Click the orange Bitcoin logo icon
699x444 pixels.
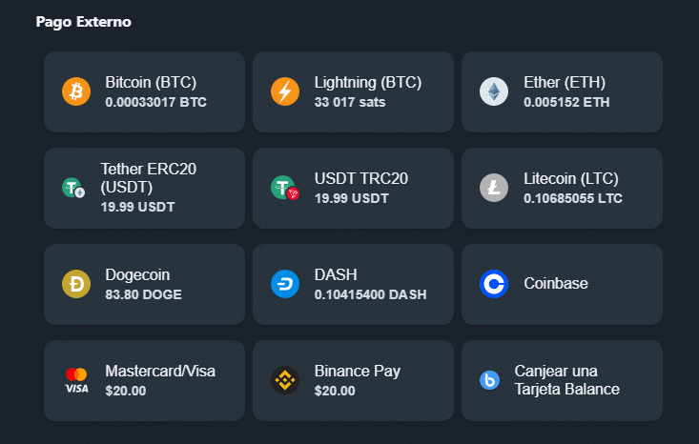[76, 91]
